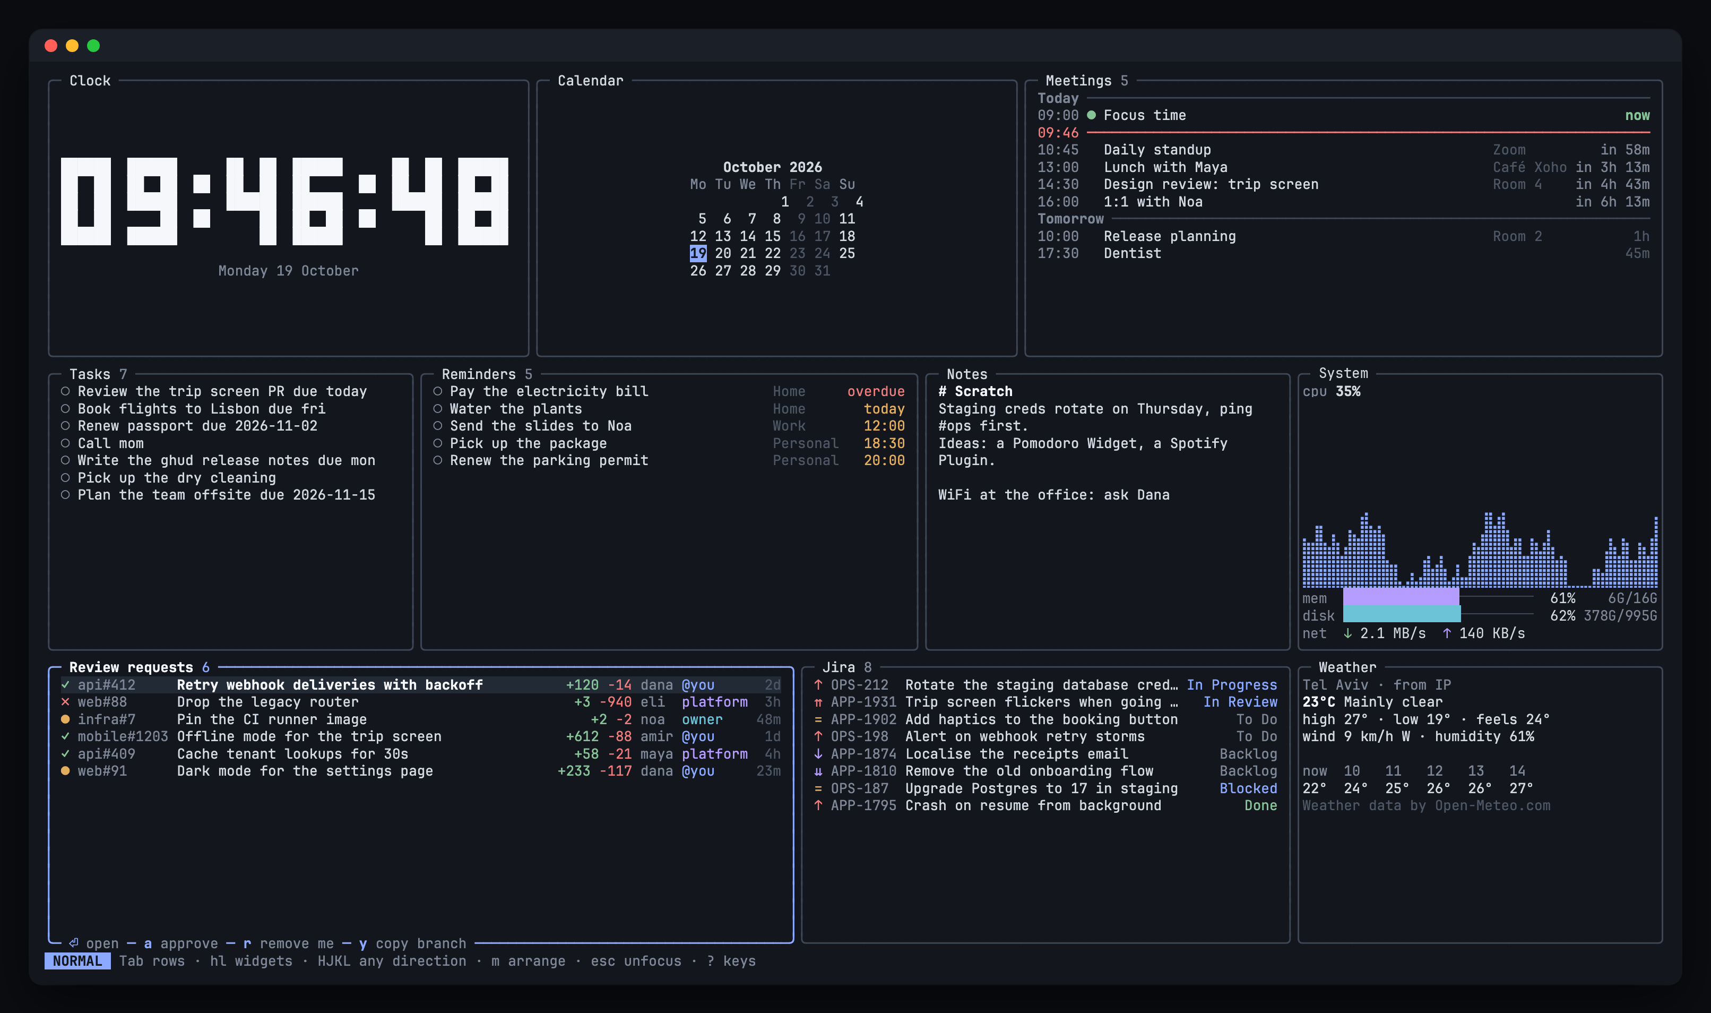Image resolution: width=1711 pixels, height=1013 pixels.
Task: Click the net download arrow icon
Action: (1348, 633)
